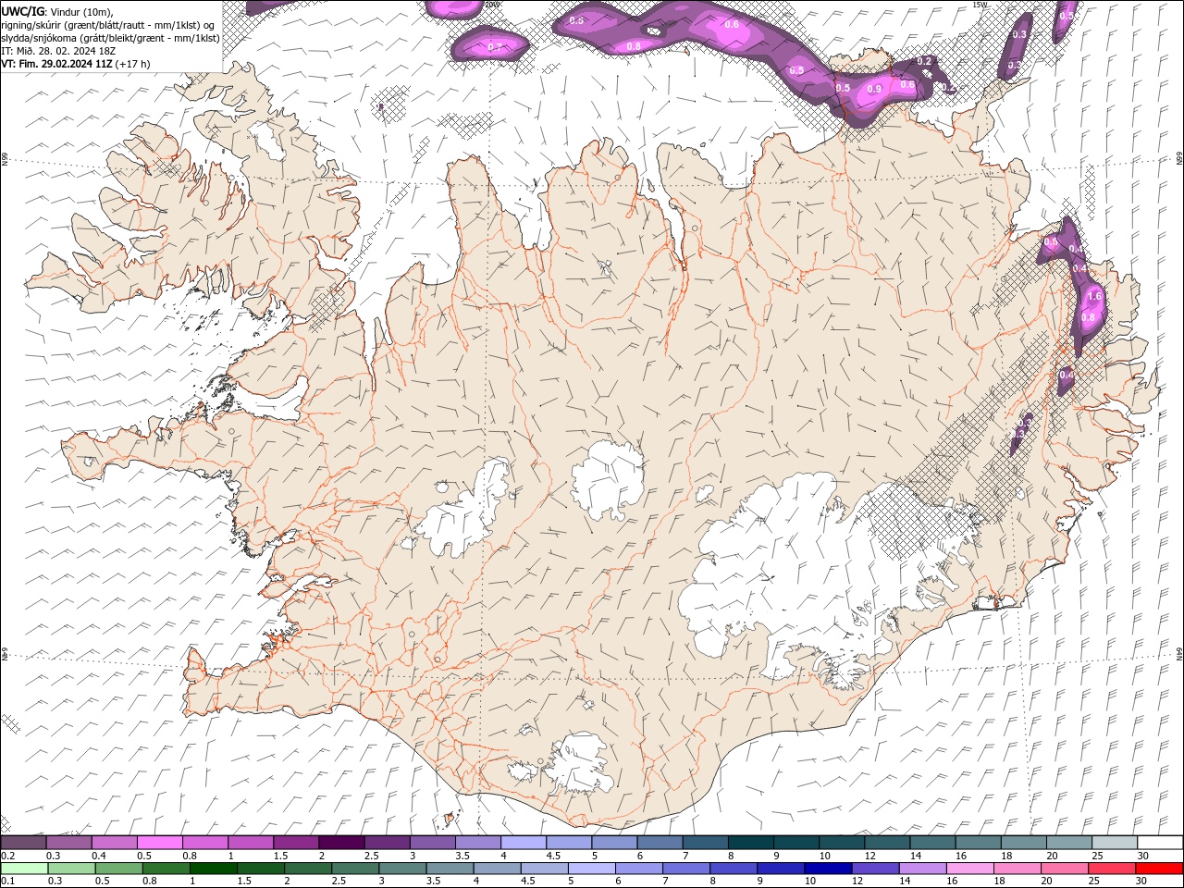Click the Hofsjökull glacier in central Iceland

click(x=608, y=481)
